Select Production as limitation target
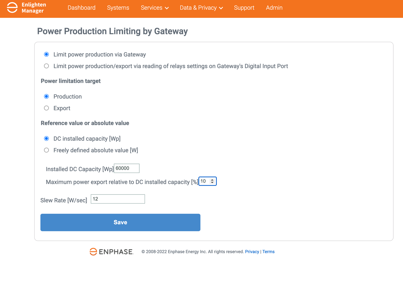The width and height of the screenshot is (403, 290). click(x=47, y=96)
